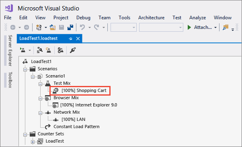242x147 pixels.
Task: Click the Save All toolbar icon
Action: [70, 27]
